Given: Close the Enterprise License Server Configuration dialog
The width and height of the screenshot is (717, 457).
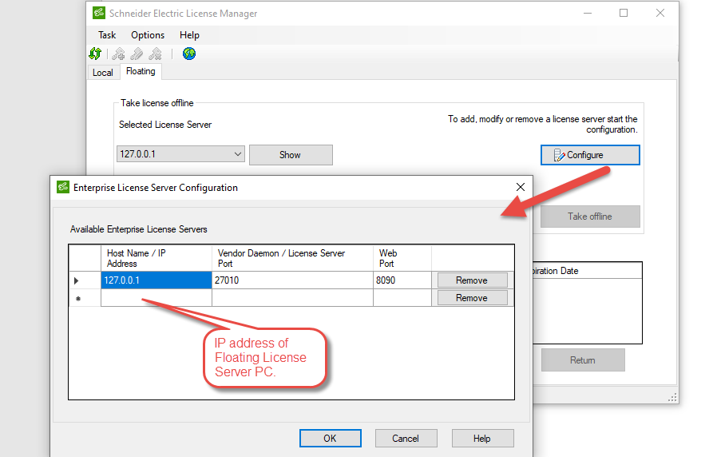Looking at the screenshot, I should tap(521, 187).
